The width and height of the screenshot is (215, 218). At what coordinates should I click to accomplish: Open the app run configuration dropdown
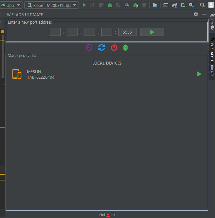[x=11, y=5]
